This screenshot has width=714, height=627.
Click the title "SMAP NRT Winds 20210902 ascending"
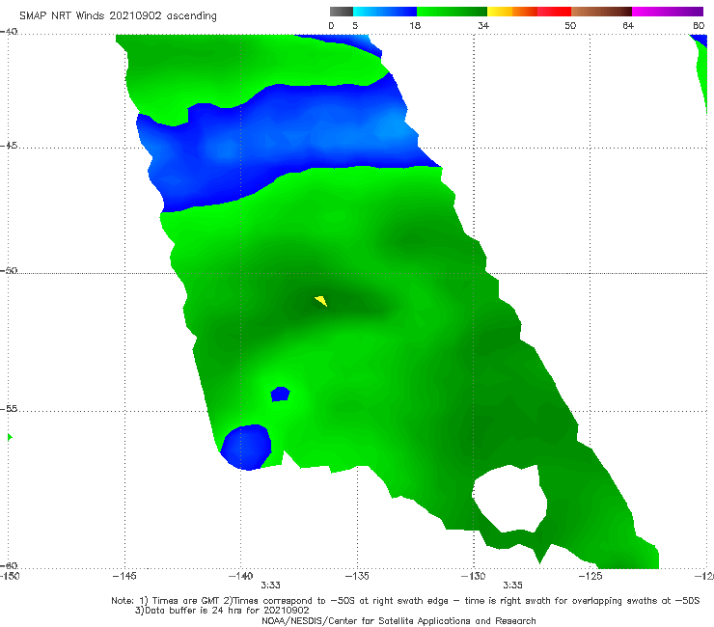(x=118, y=15)
